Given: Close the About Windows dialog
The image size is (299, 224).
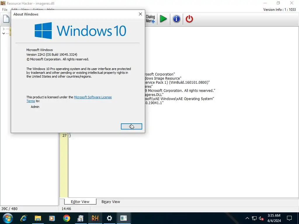Looking at the screenshot, I should (x=140, y=14).
